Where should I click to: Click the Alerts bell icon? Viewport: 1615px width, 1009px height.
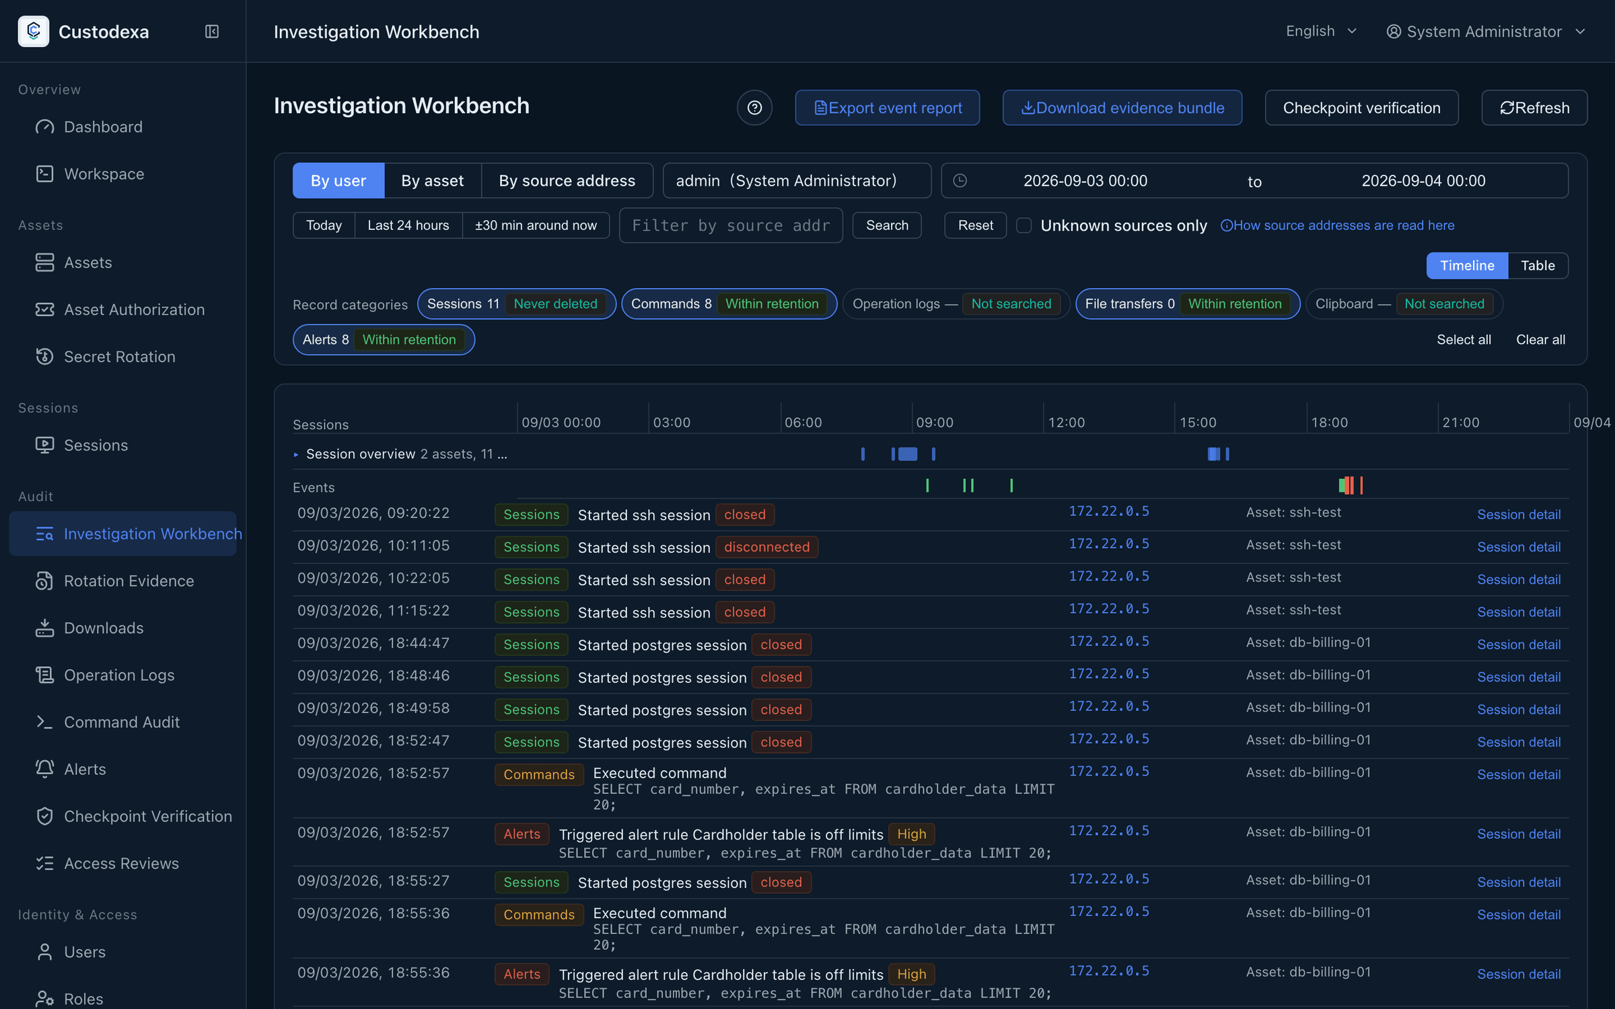click(44, 769)
